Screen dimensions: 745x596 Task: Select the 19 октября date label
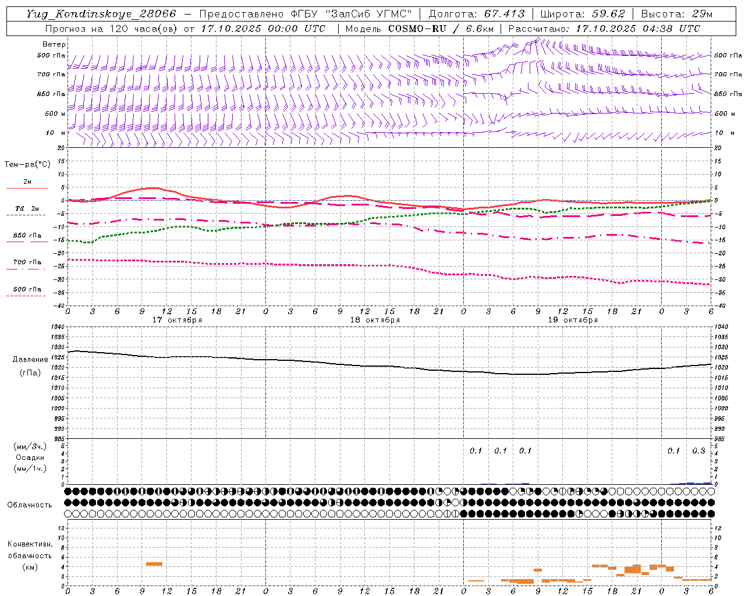(x=573, y=320)
